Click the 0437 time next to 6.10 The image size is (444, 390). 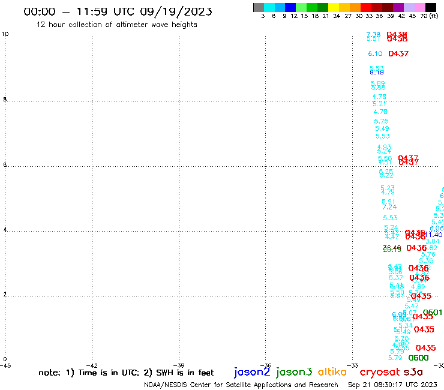(x=398, y=53)
